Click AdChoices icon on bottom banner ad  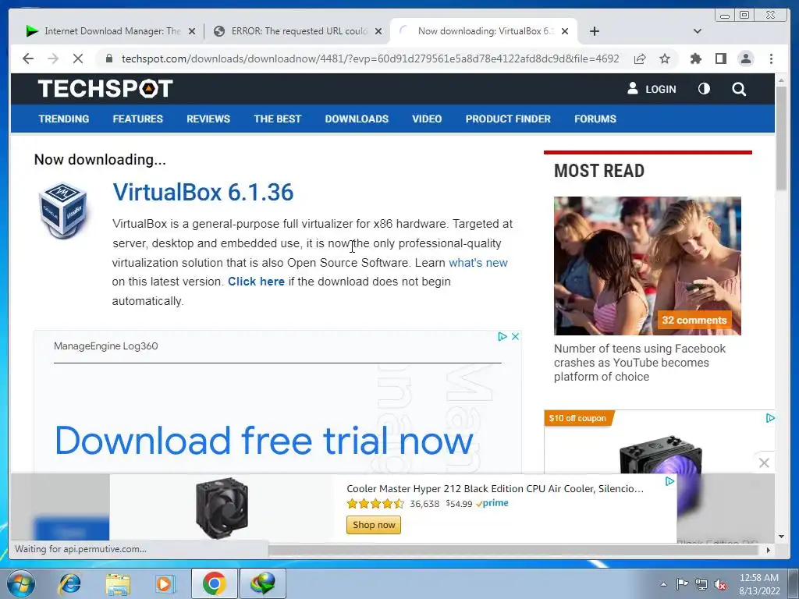pos(670,481)
